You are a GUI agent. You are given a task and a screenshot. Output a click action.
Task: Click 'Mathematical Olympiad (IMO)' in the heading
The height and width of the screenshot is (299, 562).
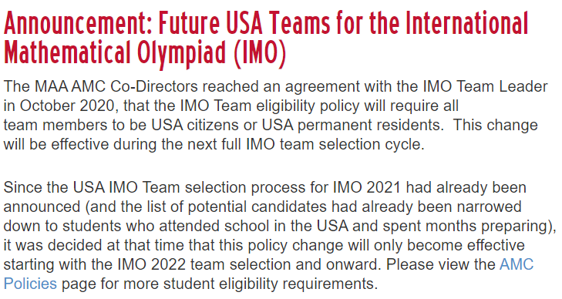click(145, 53)
